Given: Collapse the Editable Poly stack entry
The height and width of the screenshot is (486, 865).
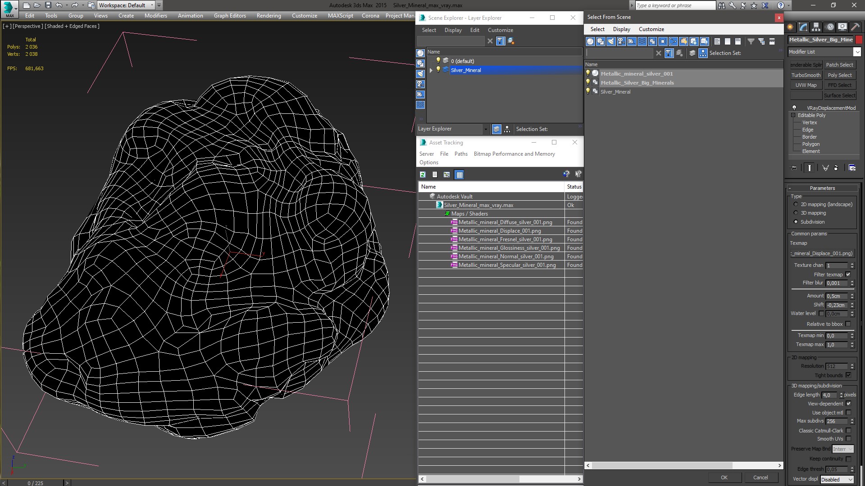Looking at the screenshot, I should tap(793, 115).
